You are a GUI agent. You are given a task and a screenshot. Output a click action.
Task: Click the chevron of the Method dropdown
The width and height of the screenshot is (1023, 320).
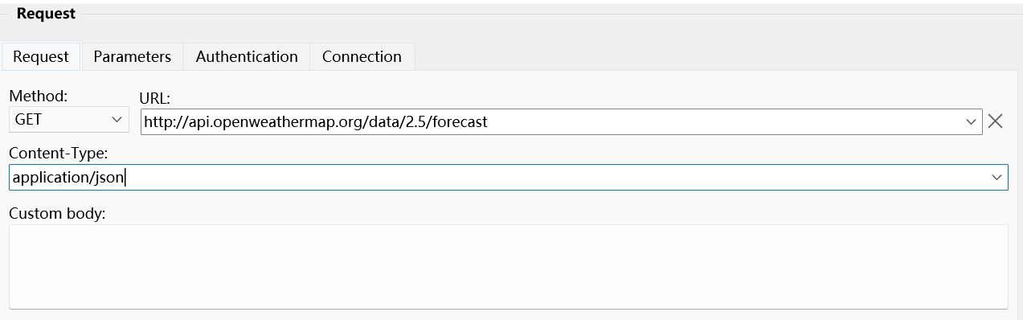click(x=117, y=120)
